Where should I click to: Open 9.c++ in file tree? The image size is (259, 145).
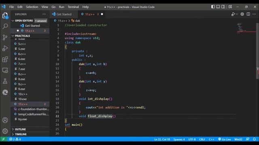(x=30, y=84)
